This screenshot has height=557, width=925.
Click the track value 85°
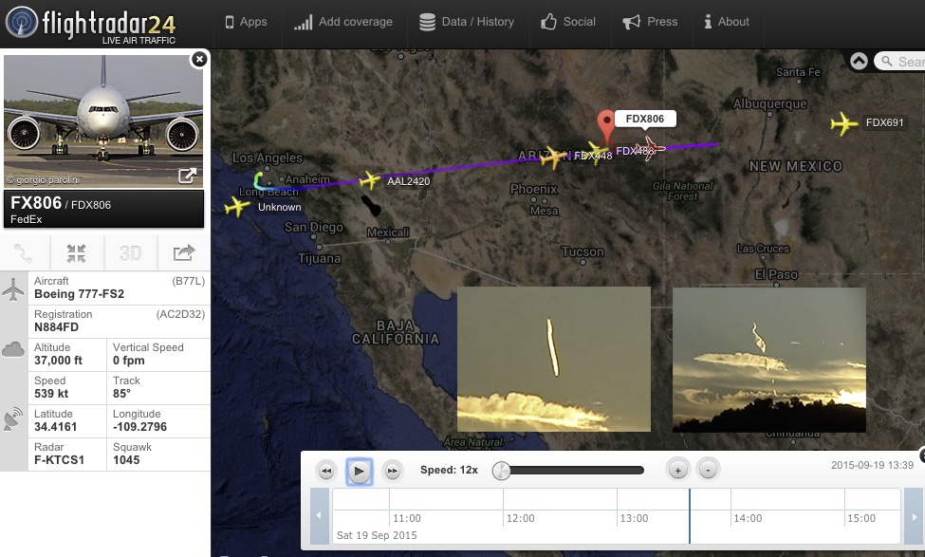(x=121, y=394)
